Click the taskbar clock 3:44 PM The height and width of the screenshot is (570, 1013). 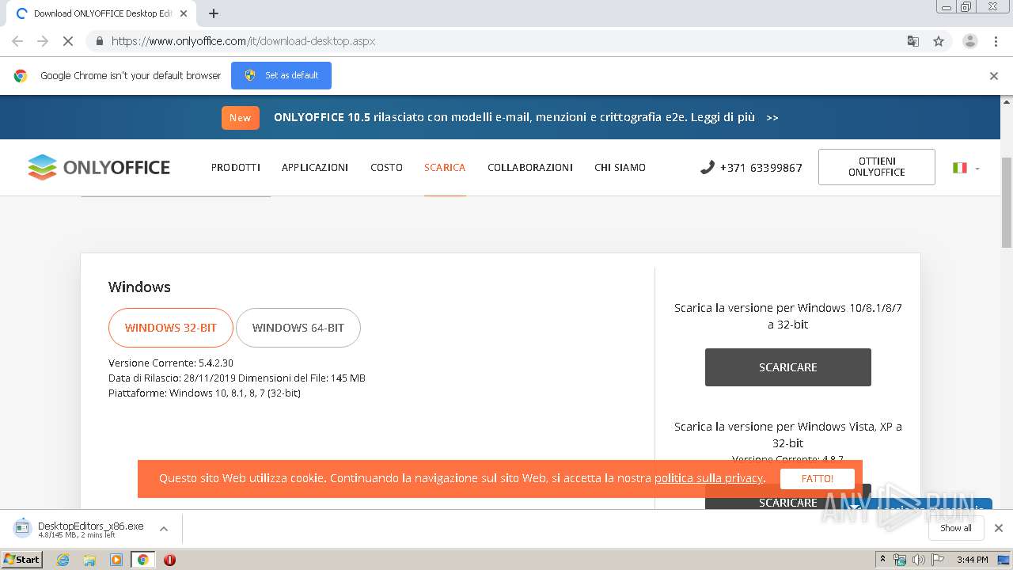tap(973, 560)
